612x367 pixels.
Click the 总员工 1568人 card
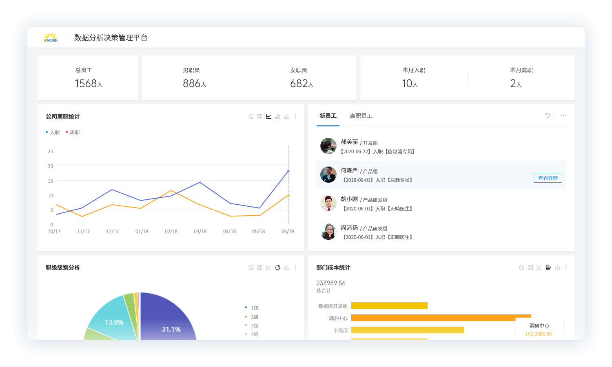point(88,78)
